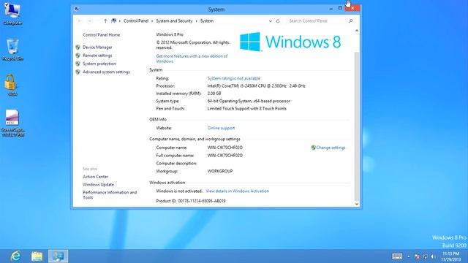Click the 2.00 GB memory value
The width and height of the screenshot is (468, 263).
[x=214, y=94]
